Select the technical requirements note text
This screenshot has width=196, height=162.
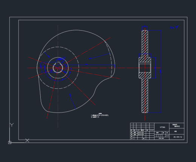tap(100, 116)
